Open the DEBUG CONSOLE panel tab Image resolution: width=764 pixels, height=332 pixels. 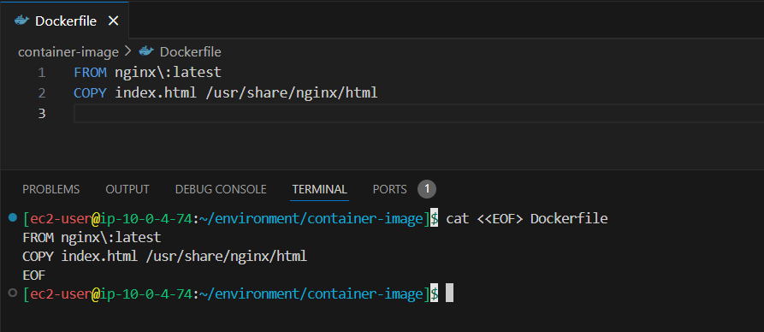221,189
